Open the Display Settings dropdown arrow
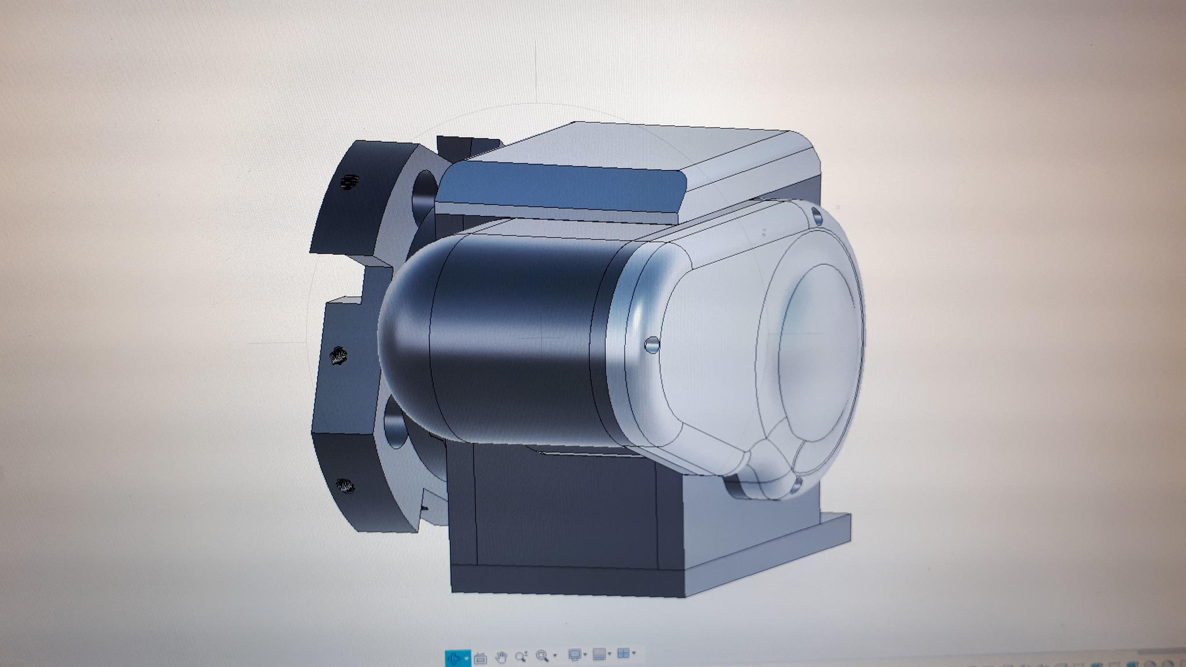The image size is (1186, 667). tap(585, 654)
